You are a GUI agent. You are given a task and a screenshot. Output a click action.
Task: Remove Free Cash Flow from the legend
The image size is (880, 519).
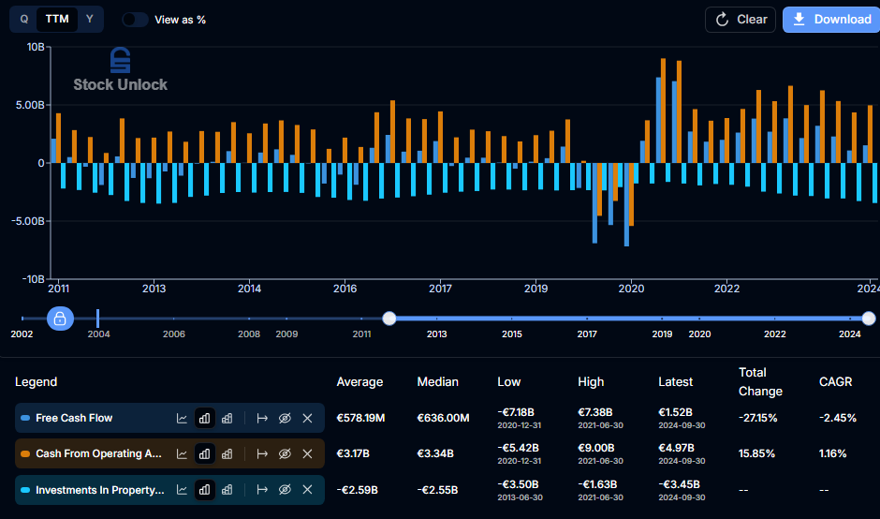308,418
